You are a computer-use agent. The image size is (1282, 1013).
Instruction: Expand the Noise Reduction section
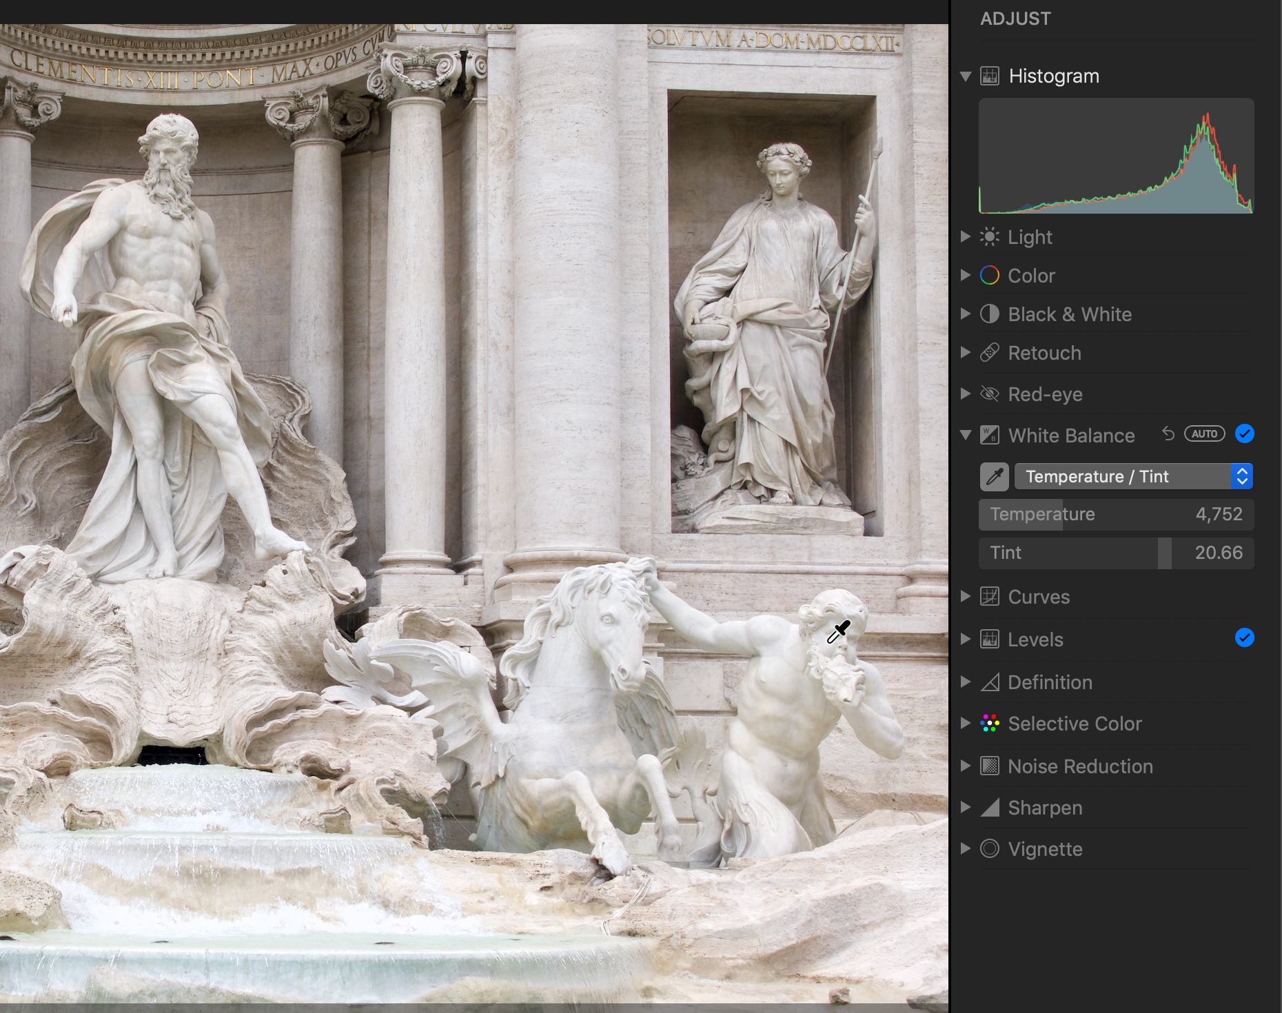pyautogui.click(x=966, y=766)
